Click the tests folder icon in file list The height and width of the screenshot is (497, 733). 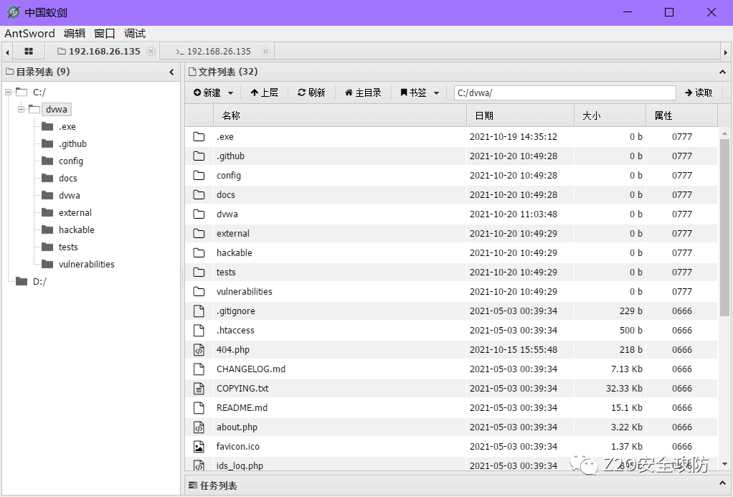199,272
